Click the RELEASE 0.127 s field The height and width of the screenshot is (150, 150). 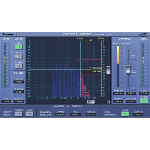tap(91, 115)
